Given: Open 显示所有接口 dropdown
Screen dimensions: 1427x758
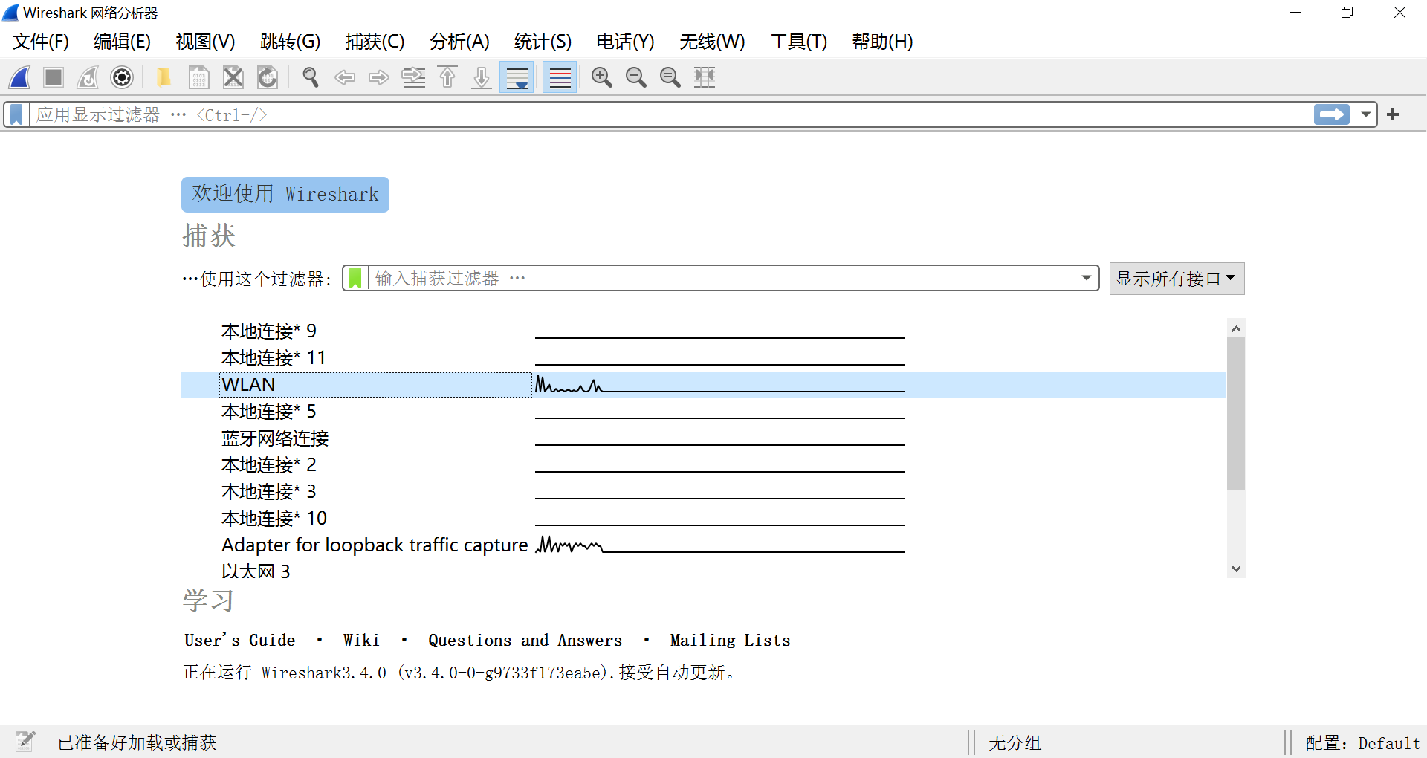Looking at the screenshot, I should click(x=1177, y=279).
